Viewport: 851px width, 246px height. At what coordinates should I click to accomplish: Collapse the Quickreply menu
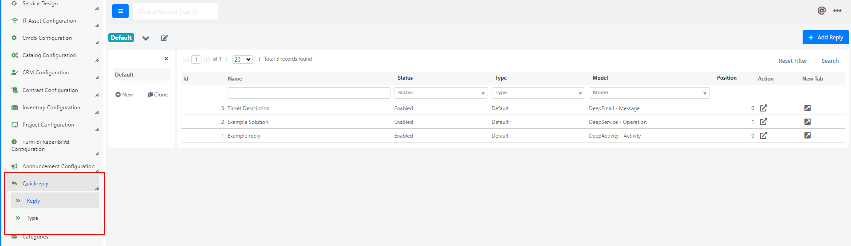point(53,184)
